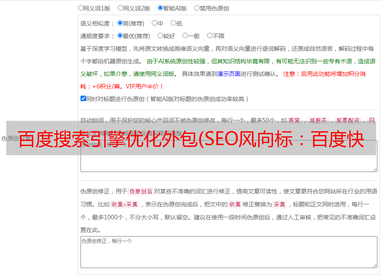Select the 禁用伪原创 radio option
This screenshot has width=382, height=276.
197,8
